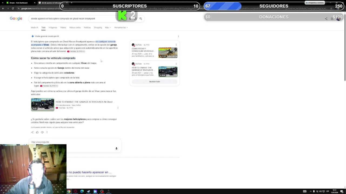Give the AI answer a thumbs down

42,132
